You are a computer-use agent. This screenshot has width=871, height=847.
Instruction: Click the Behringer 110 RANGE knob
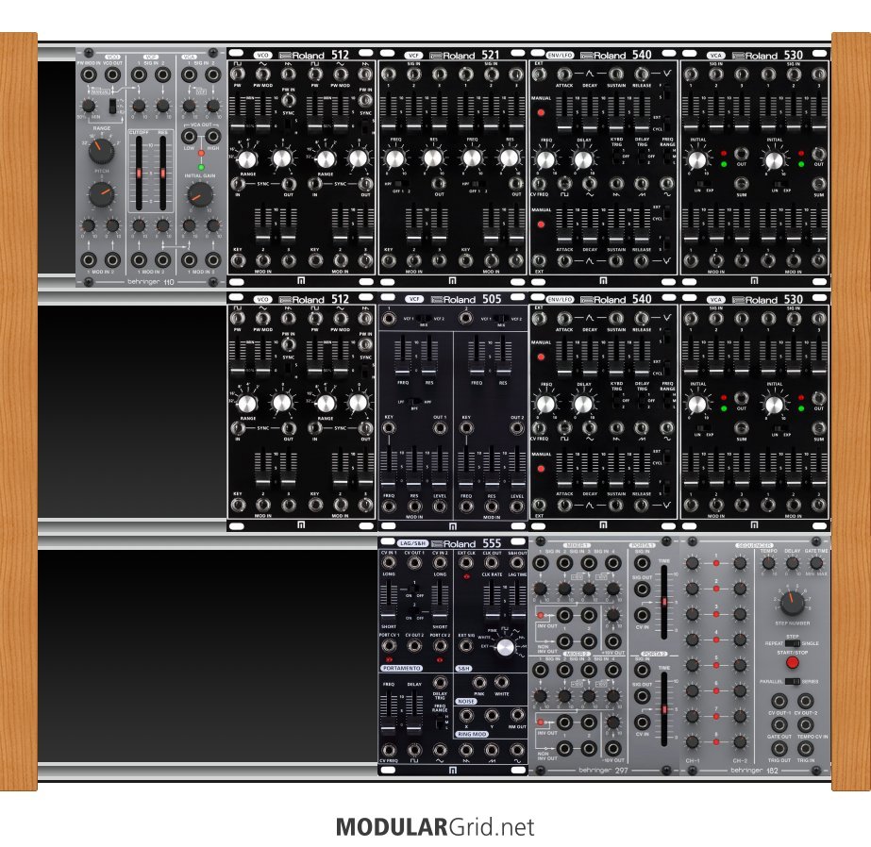[101, 150]
